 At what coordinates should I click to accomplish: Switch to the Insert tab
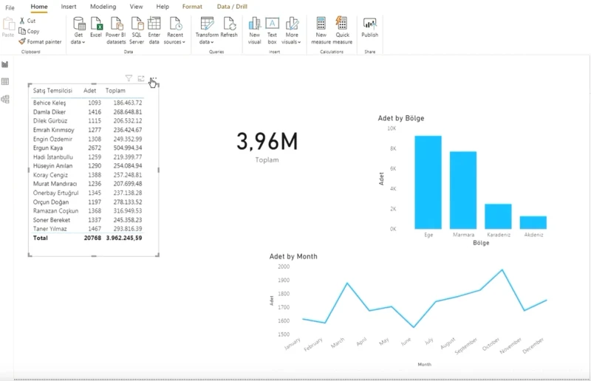tap(69, 7)
